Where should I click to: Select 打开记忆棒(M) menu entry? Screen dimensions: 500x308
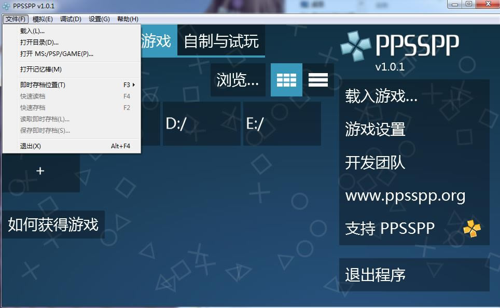click(40, 69)
